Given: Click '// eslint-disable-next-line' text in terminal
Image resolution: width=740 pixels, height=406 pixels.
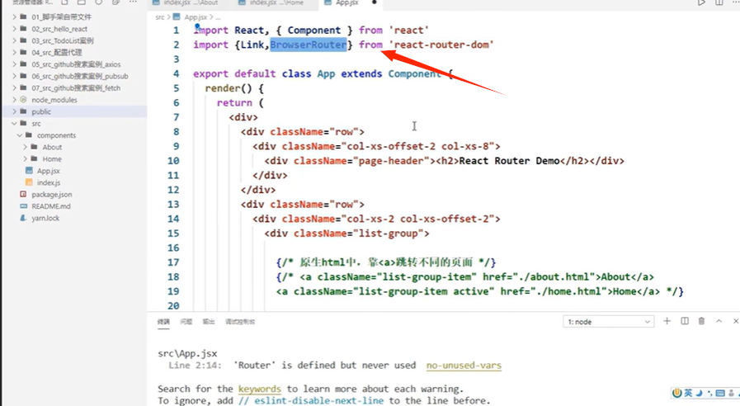Looking at the screenshot, I should point(310,401).
